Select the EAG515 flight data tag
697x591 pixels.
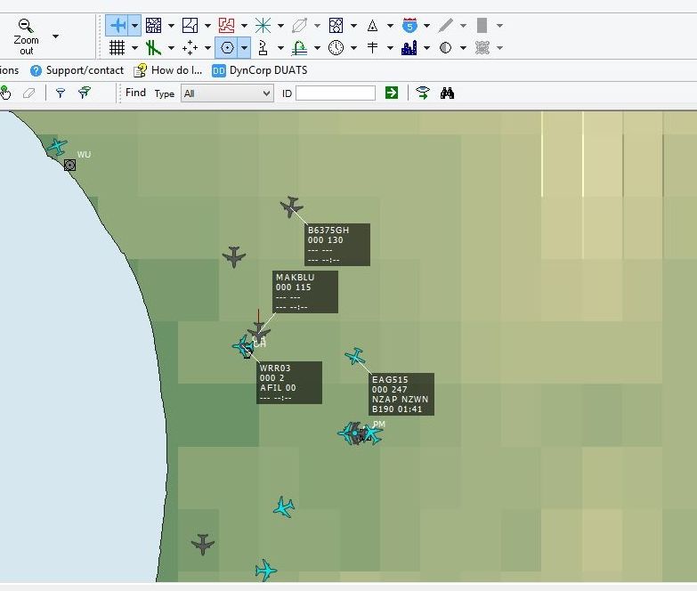pyautogui.click(x=401, y=394)
